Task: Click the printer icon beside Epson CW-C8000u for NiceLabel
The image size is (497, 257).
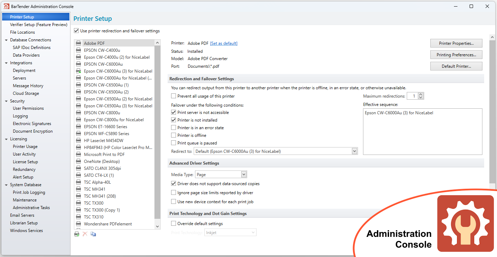Action: pos(78,120)
